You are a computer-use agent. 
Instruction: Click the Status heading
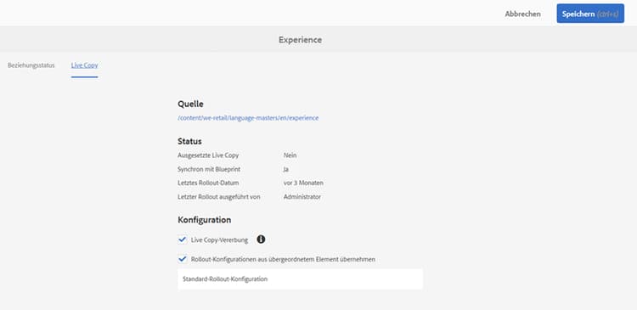click(x=189, y=141)
